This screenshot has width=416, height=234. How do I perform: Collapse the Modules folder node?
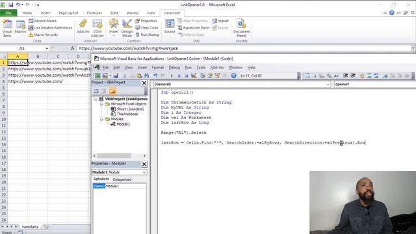click(x=101, y=119)
